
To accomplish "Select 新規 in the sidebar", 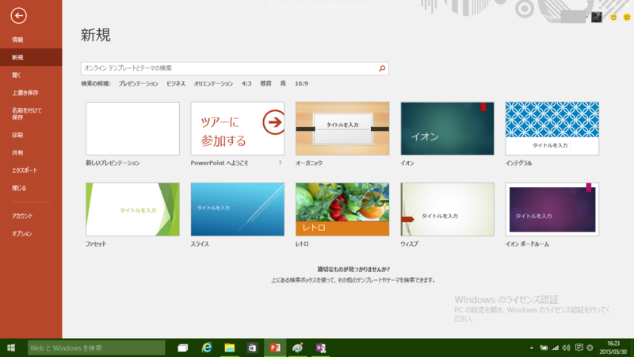I will 31,57.
